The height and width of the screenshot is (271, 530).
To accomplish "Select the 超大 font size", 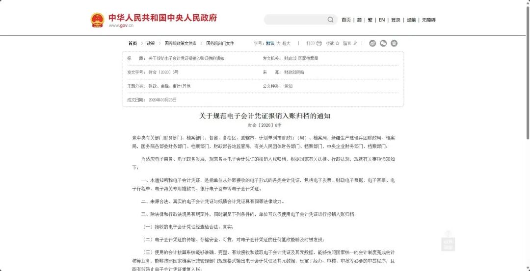I will tap(286, 43).
